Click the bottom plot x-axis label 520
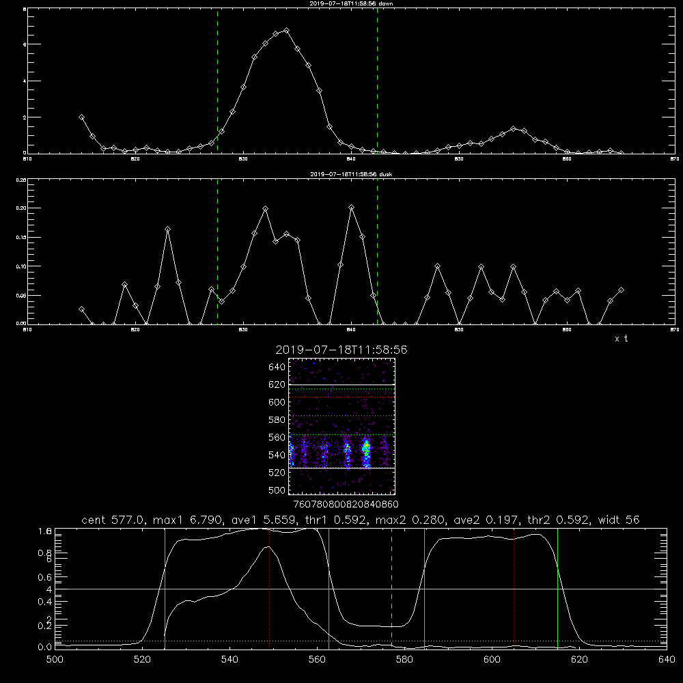The height and width of the screenshot is (683, 683). [142, 660]
